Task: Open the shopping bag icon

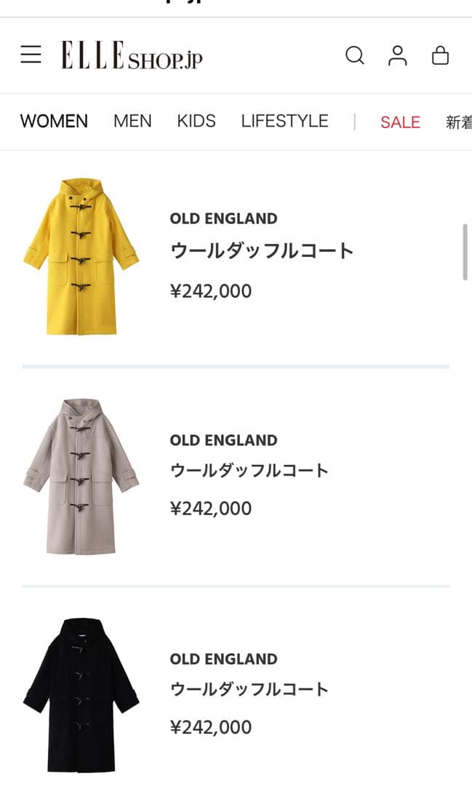Action: pos(441,55)
